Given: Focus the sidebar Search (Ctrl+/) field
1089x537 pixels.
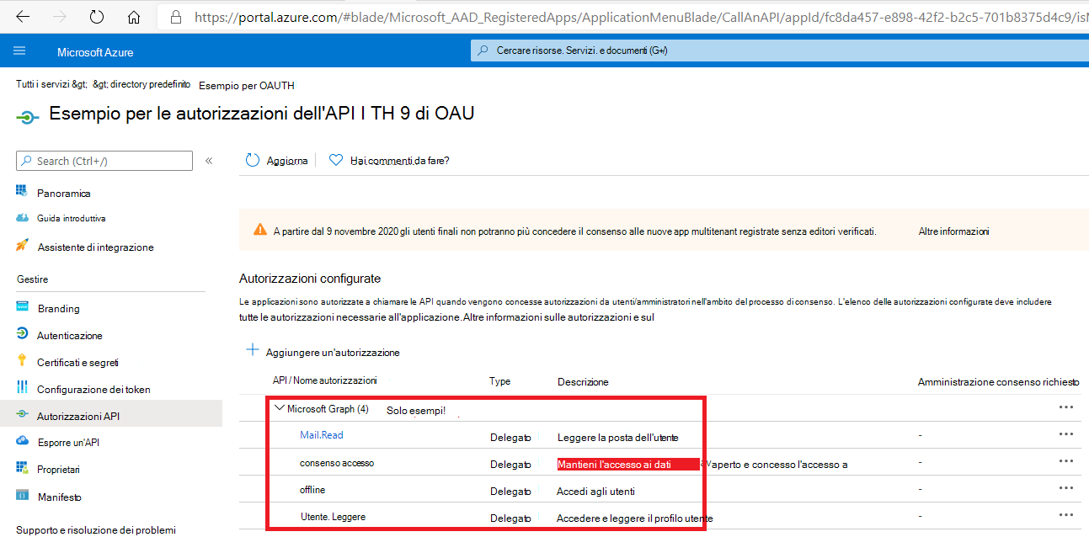Looking at the screenshot, I should tap(104, 161).
